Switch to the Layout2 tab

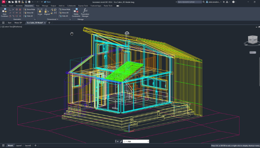click(28, 145)
